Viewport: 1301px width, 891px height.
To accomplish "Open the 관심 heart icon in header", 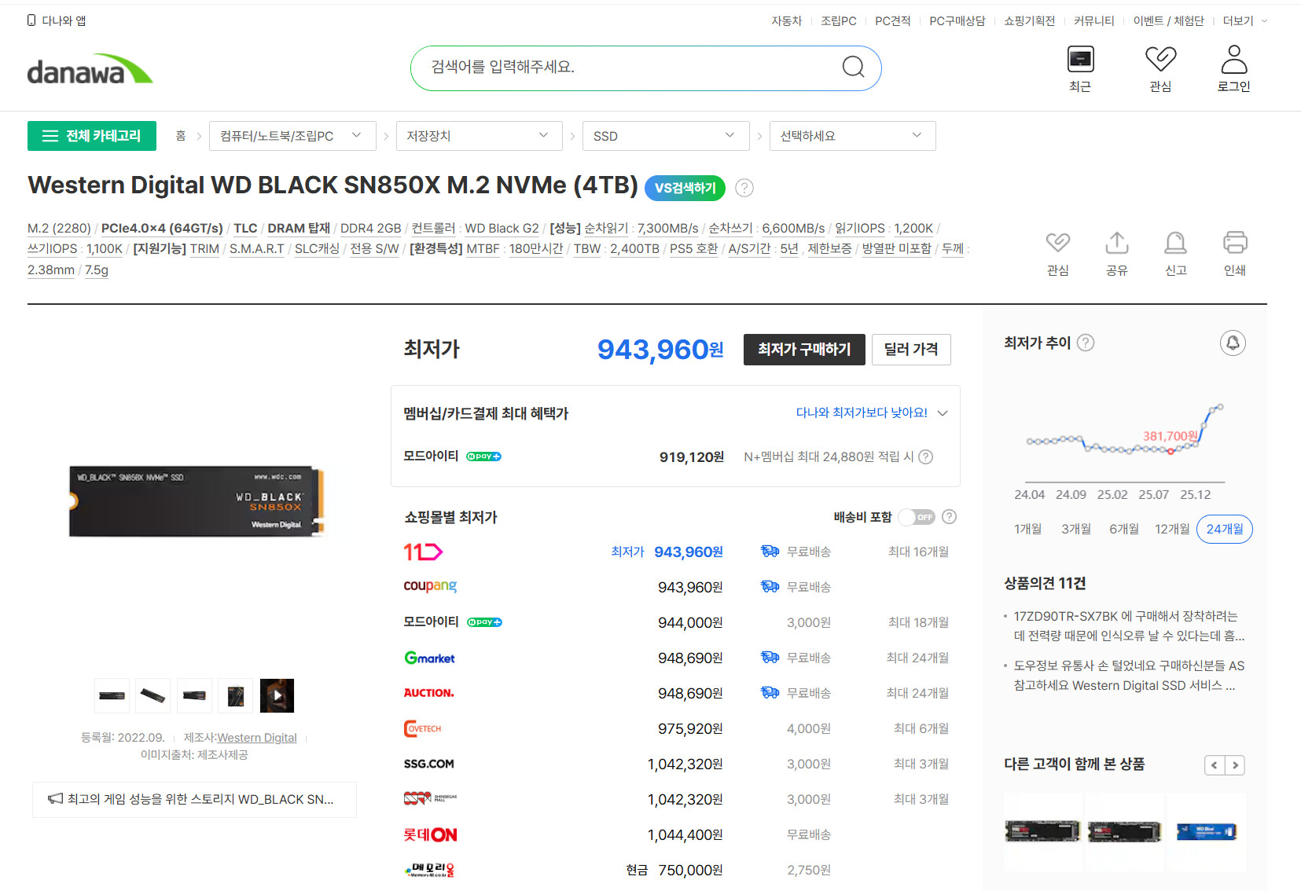I will (1160, 69).
